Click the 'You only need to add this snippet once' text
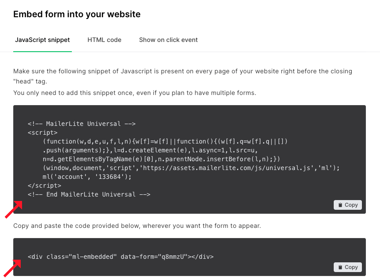 pos(134,93)
